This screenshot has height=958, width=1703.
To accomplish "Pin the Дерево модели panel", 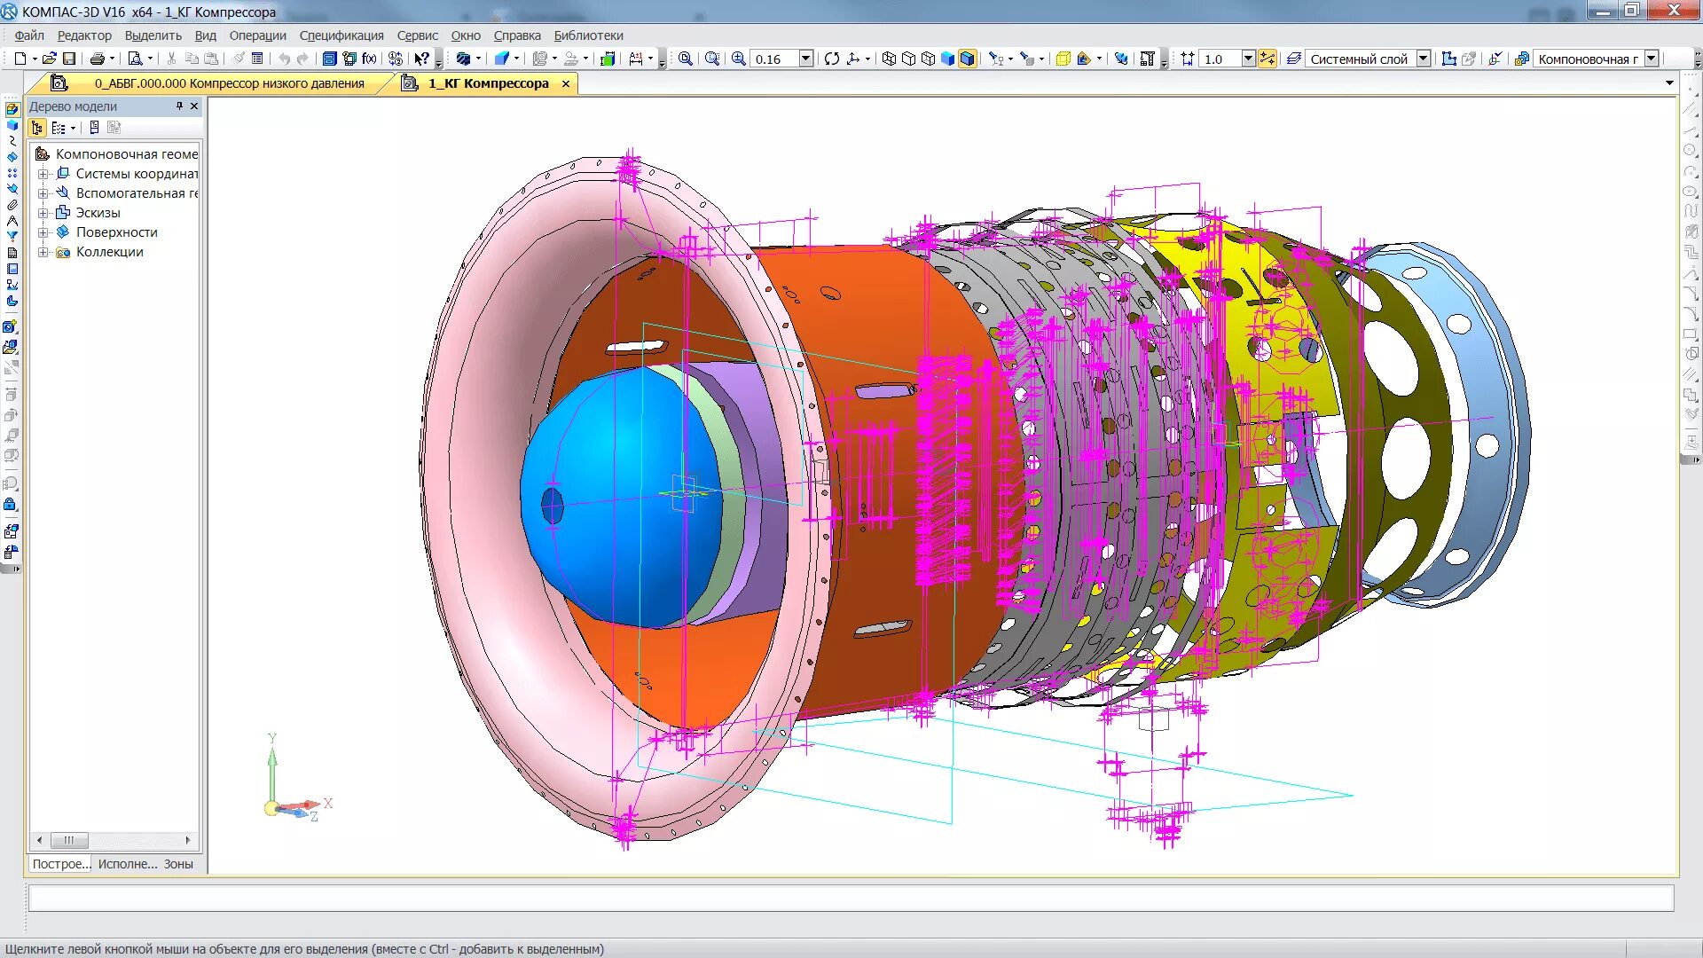I will click(179, 106).
